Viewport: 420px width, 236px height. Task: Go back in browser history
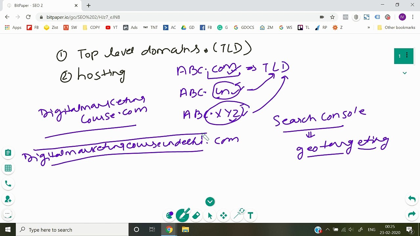[x=7, y=17]
